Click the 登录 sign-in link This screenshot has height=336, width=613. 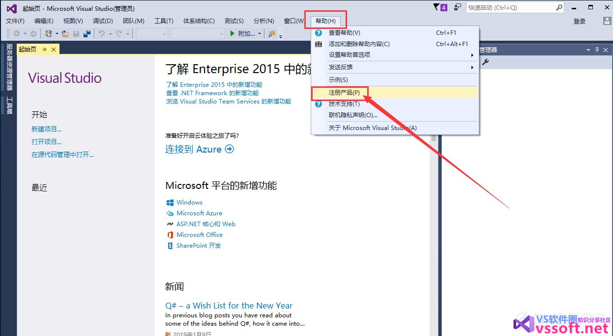[580, 21]
